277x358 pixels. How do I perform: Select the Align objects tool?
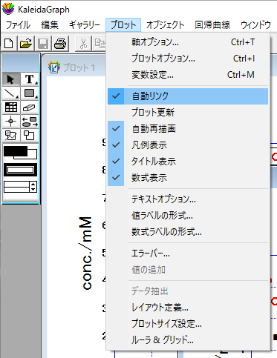[x=30, y=122]
